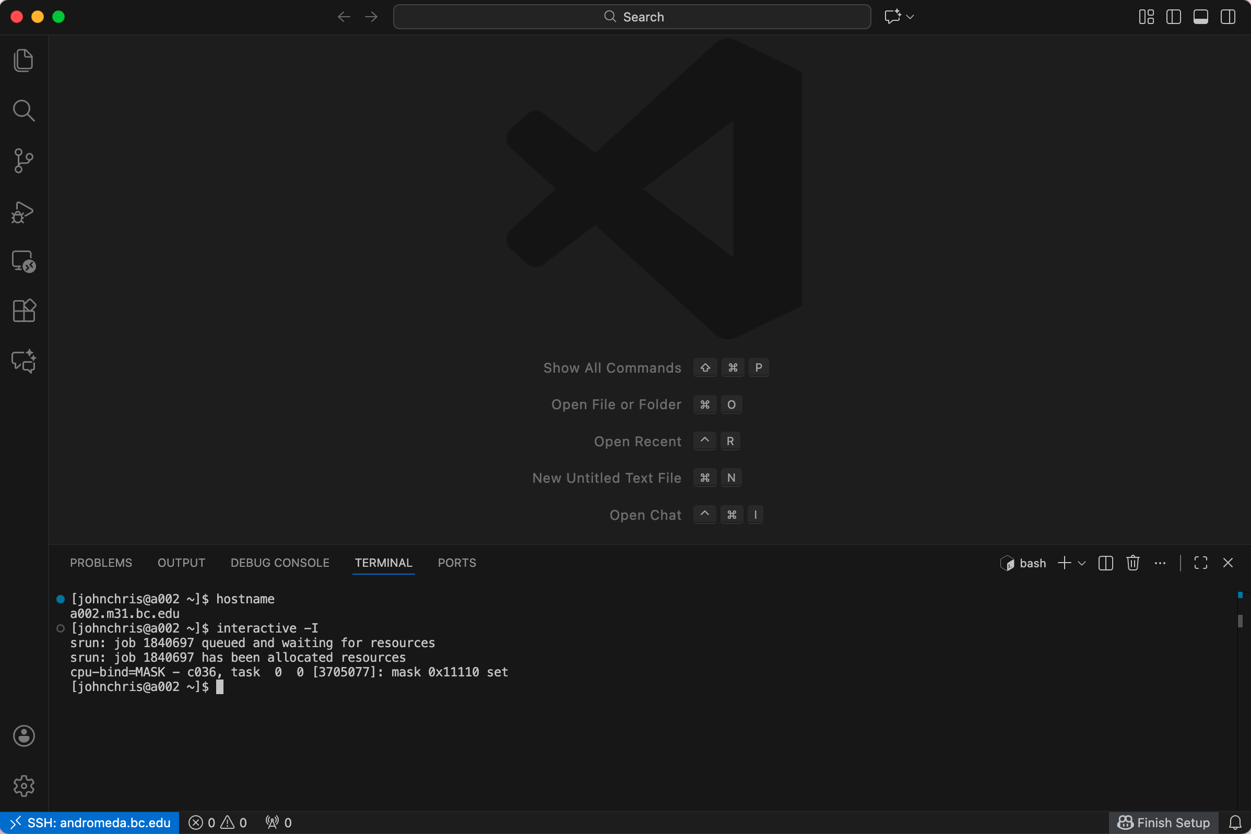Toggle the primary side bar layout button
1251x834 pixels.
1173,17
